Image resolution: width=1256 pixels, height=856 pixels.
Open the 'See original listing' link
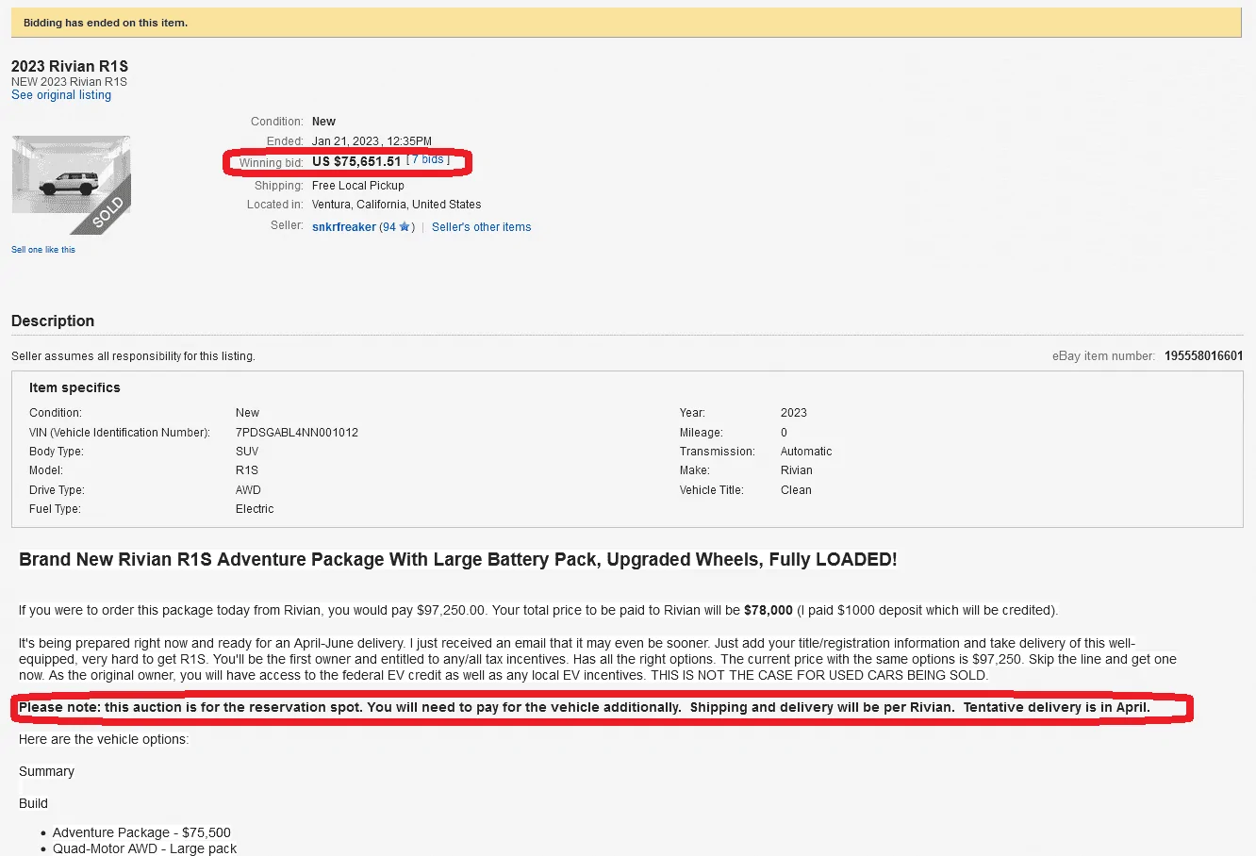[x=61, y=95]
